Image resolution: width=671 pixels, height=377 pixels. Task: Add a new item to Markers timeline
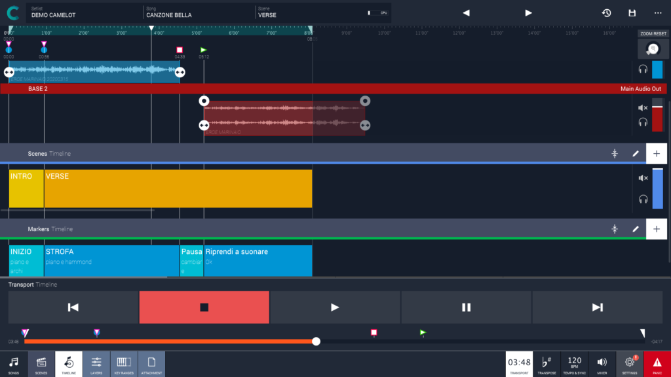[x=657, y=229]
